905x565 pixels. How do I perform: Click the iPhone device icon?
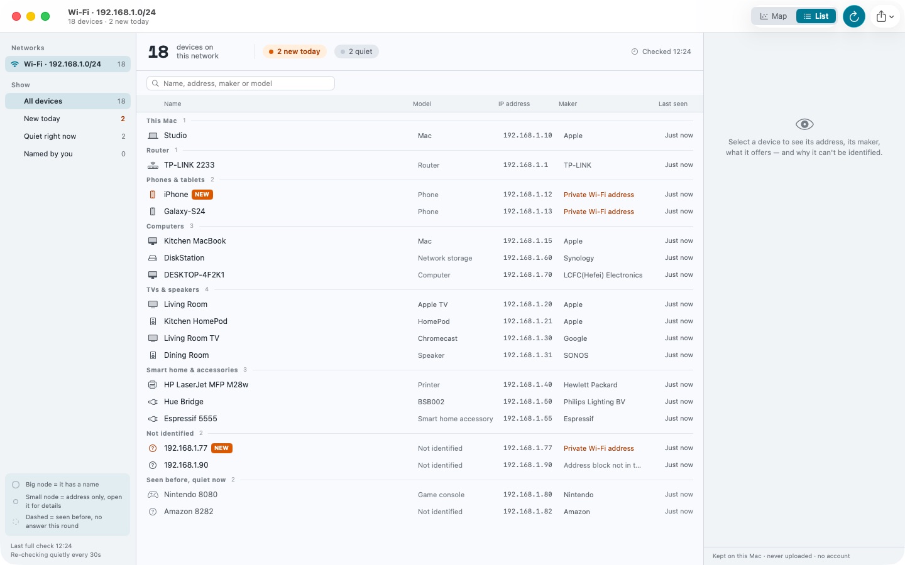point(153,195)
